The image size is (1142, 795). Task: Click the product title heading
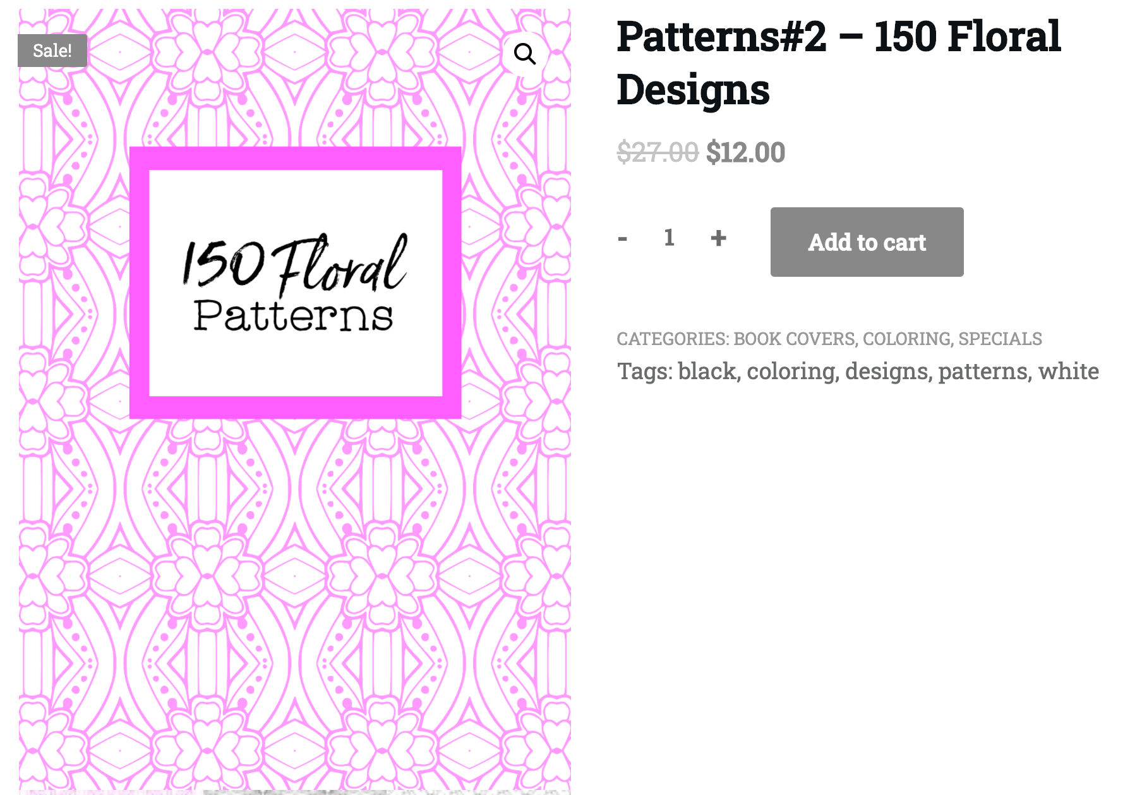click(838, 63)
